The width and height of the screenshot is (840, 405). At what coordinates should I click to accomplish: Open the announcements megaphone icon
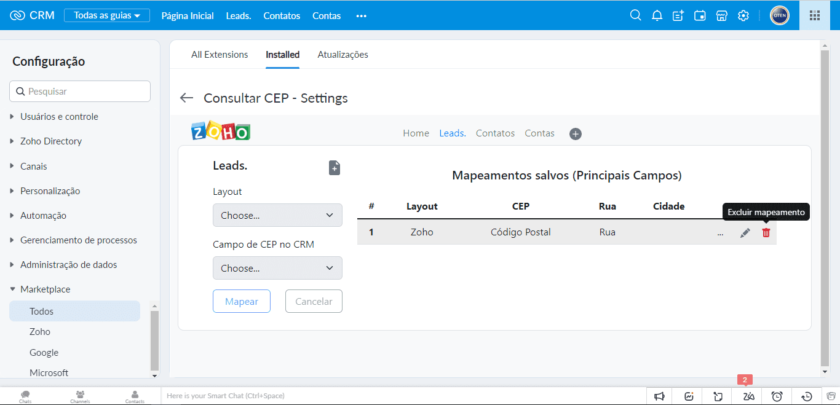point(659,396)
